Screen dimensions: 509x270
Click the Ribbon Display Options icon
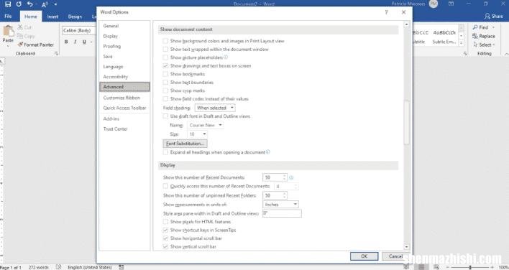(451, 4)
